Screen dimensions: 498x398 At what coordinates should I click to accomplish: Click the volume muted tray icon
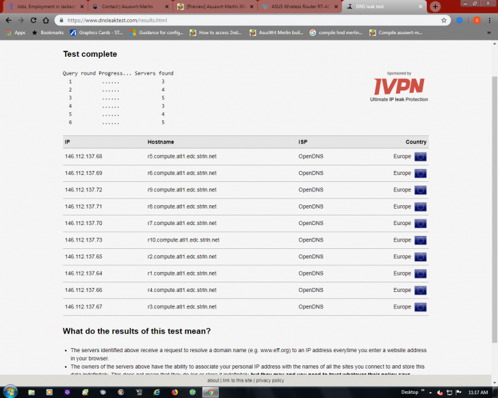tap(440, 393)
